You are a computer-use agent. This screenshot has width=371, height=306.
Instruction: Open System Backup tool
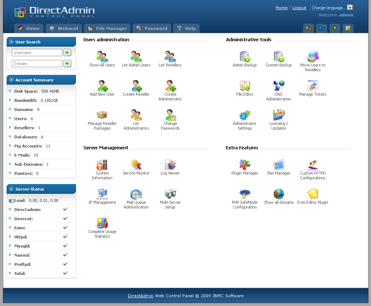(x=279, y=59)
